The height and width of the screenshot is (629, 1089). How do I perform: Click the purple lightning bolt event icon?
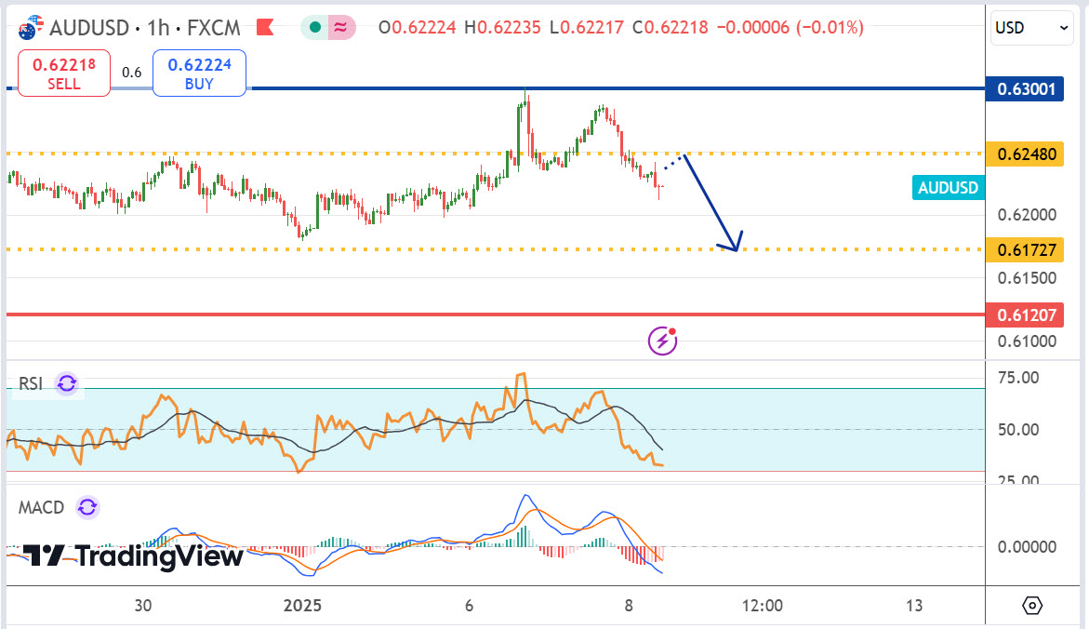click(662, 341)
